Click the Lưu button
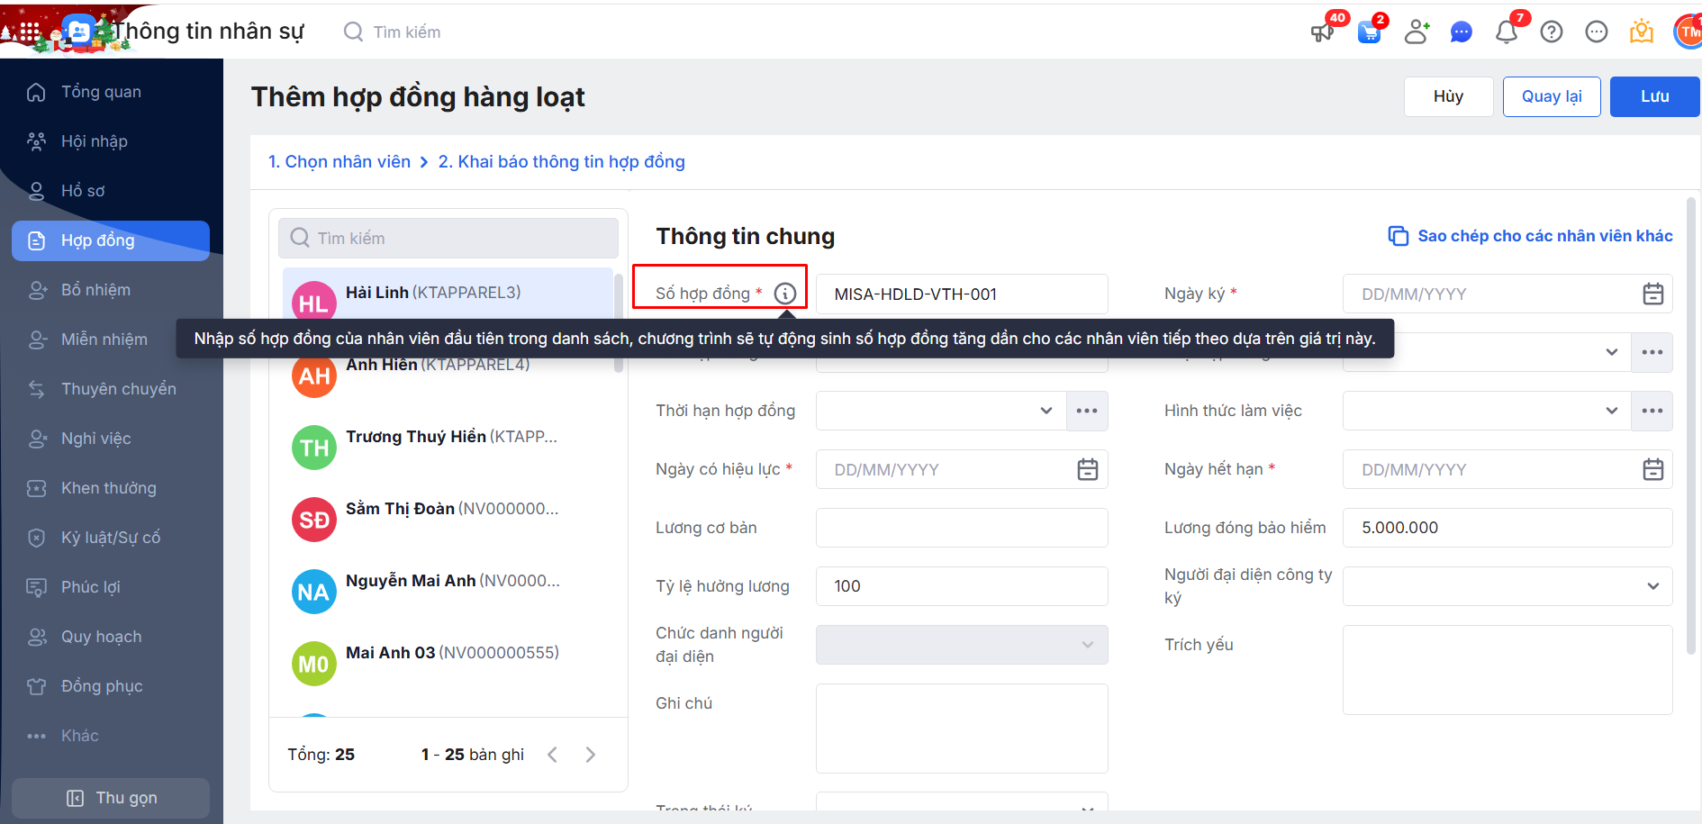 (1654, 96)
